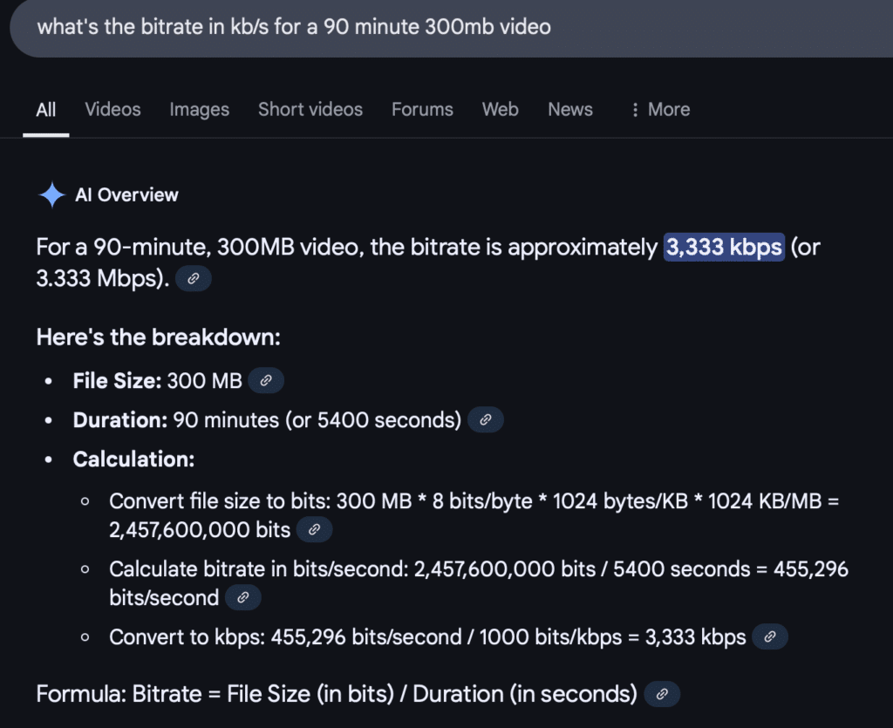The image size is (893, 728).
Task: Click source link icon beside File Size
Action: (266, 381)
